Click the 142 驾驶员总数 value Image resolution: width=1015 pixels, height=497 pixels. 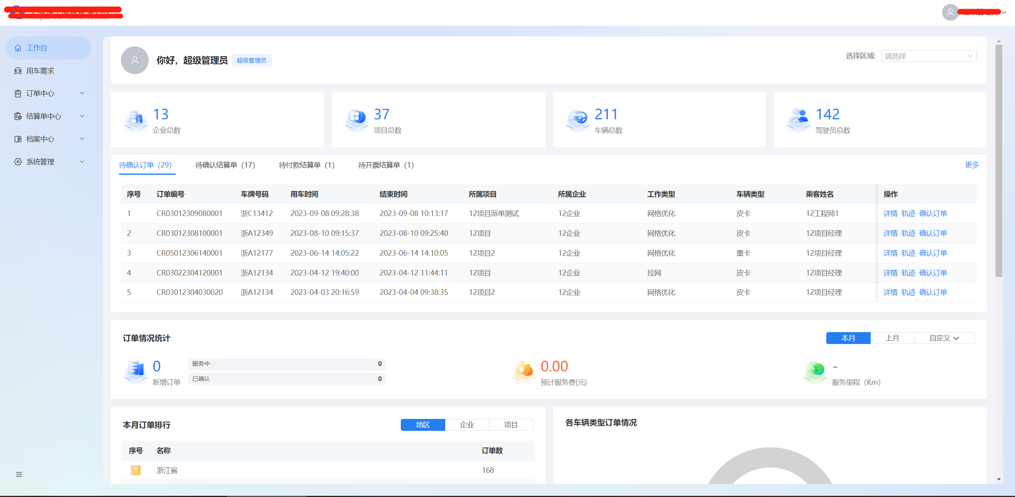(x=827, y=115)
